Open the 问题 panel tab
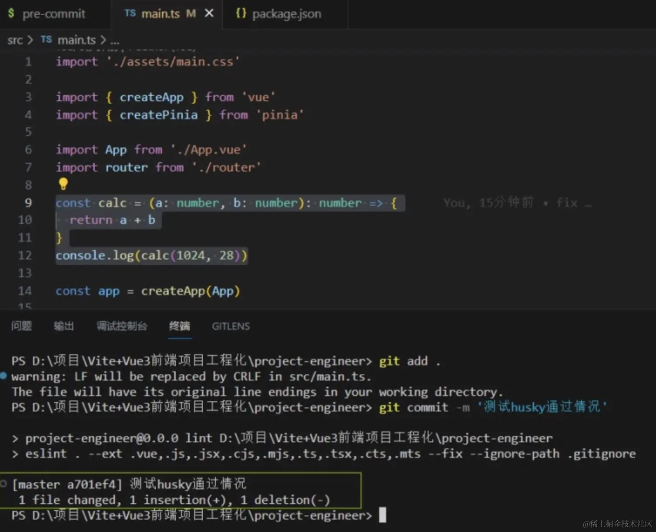Image resolution: width=656 pixels, height=532 pixels. [21, 326]
